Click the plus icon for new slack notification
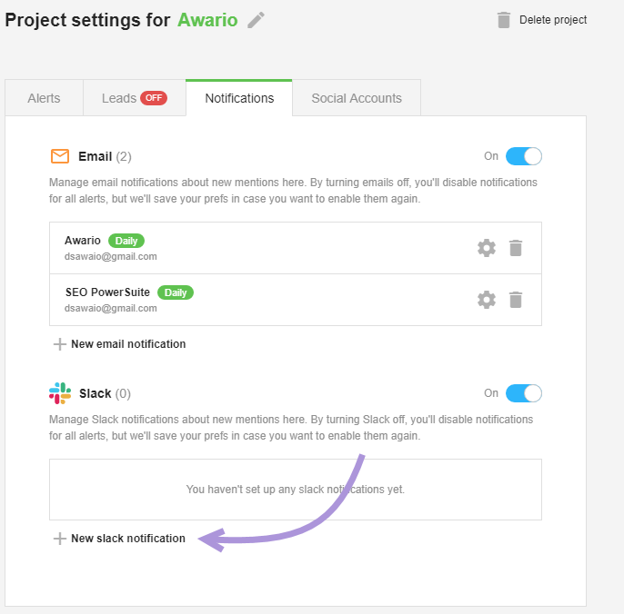 (60, 539)
